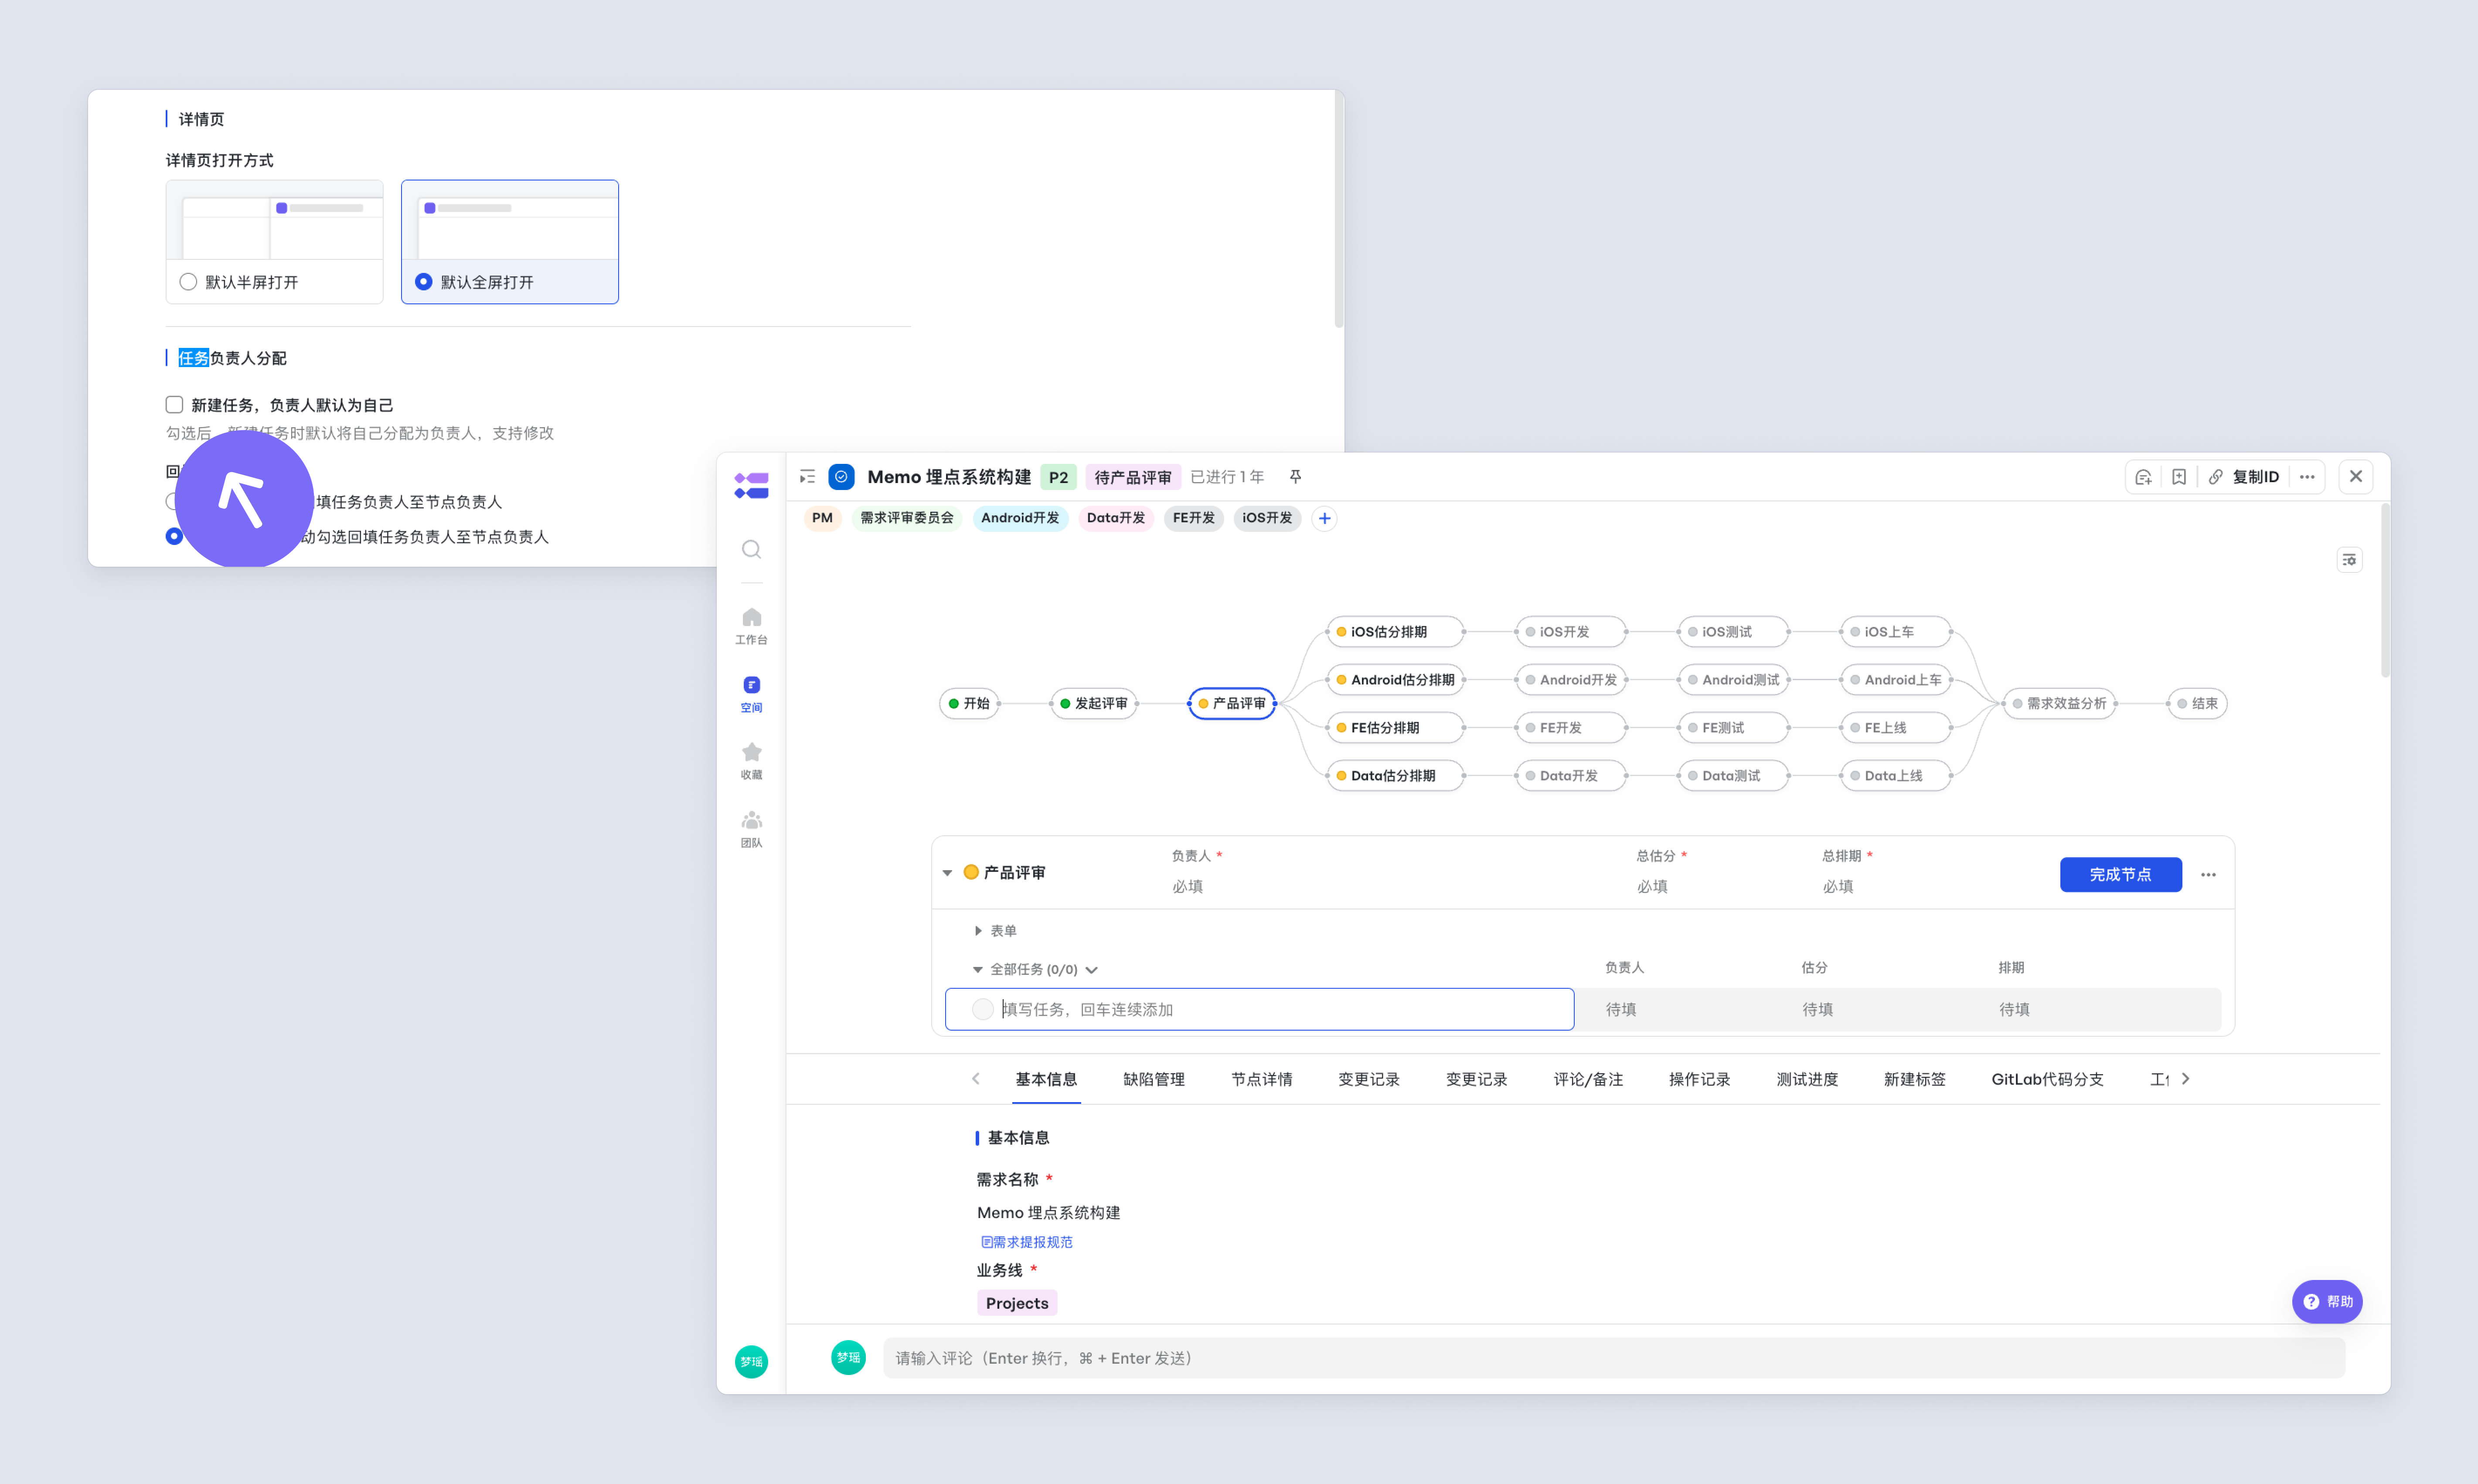Add a role with the plus icon

point(1324,518)
